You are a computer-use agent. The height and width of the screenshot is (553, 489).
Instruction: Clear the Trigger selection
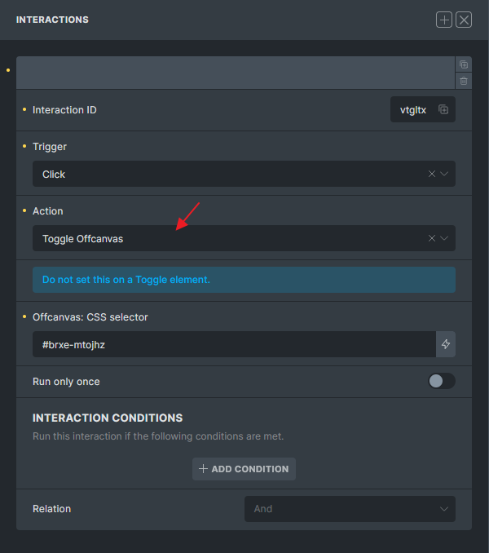click(x=432, y=174)
